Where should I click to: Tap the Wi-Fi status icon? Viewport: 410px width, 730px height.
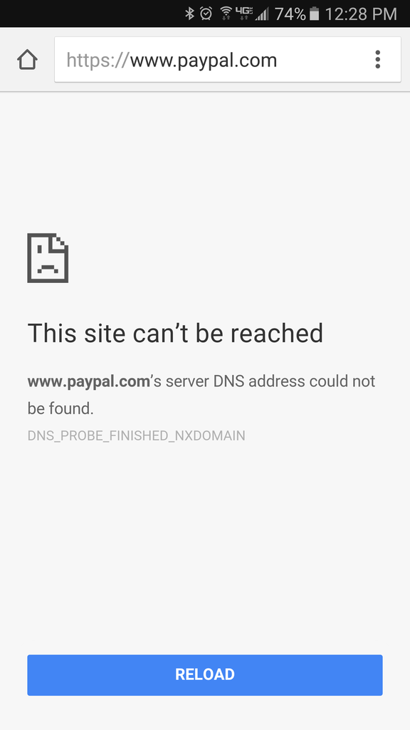coord(226,14)
